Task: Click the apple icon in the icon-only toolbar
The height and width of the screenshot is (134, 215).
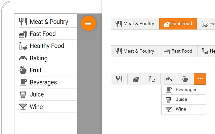Action: coord(185,79)
